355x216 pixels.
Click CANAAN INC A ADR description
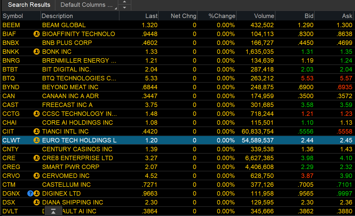(x=70, y=96)
